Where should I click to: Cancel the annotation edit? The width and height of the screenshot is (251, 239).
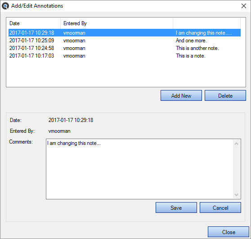(220, 207)
